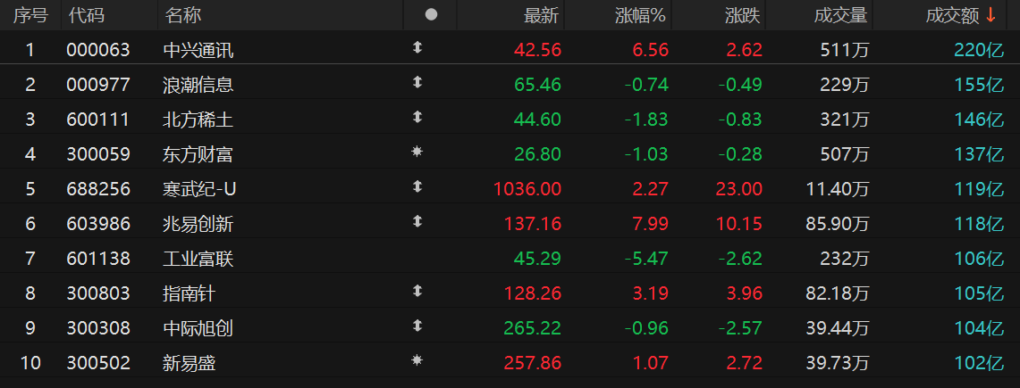Sort by the 涨幅% column header
The height and width of the screenshot is (388, 1020).
[641, 15]
